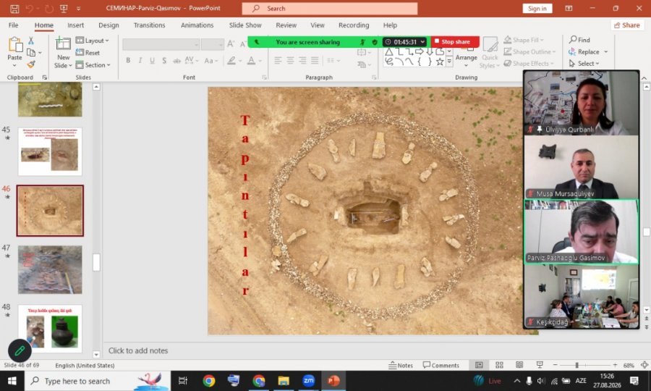Click the Find button
This screenshot has width=651, height=391.
tap(579, 40)
